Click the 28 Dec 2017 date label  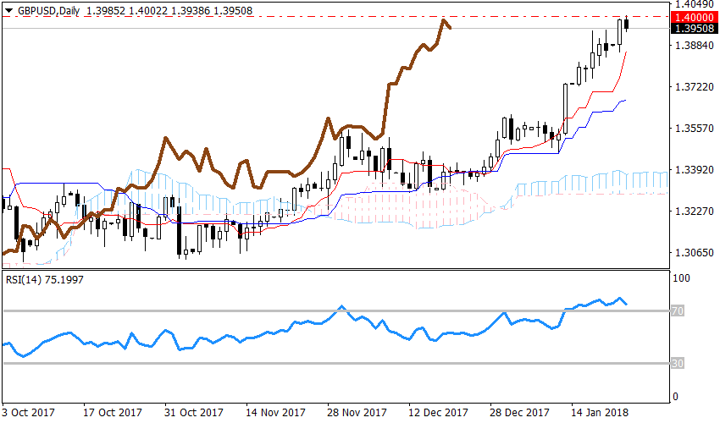pyautogui.click(x=519, y=413)
